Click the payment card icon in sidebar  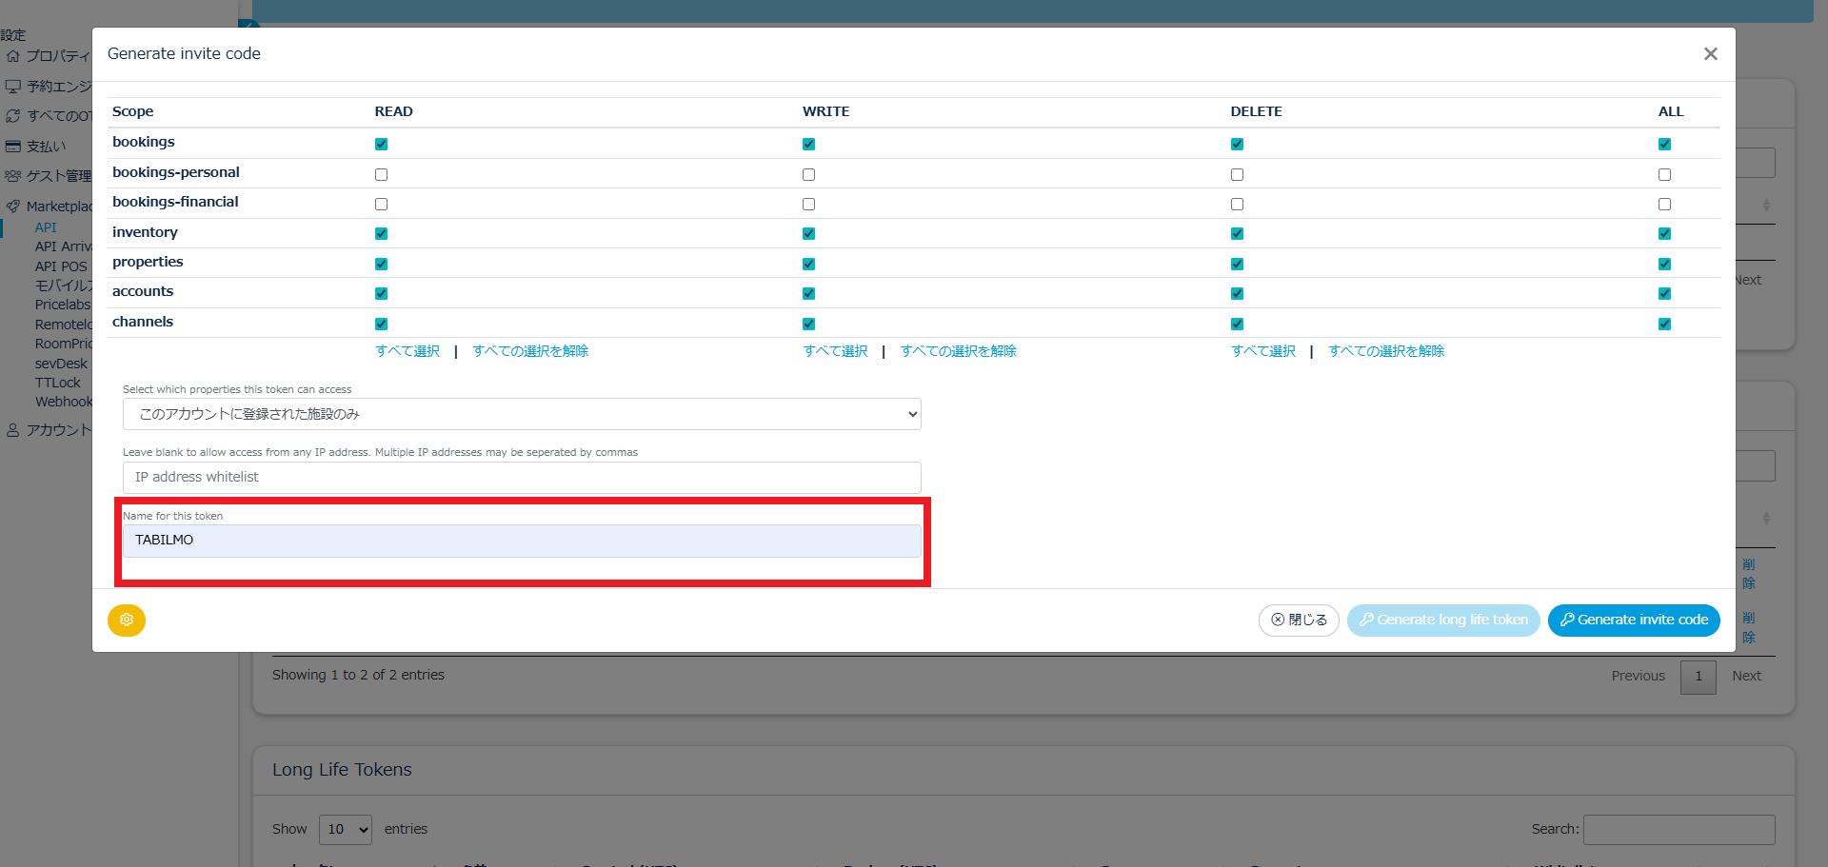click(13, 147)
